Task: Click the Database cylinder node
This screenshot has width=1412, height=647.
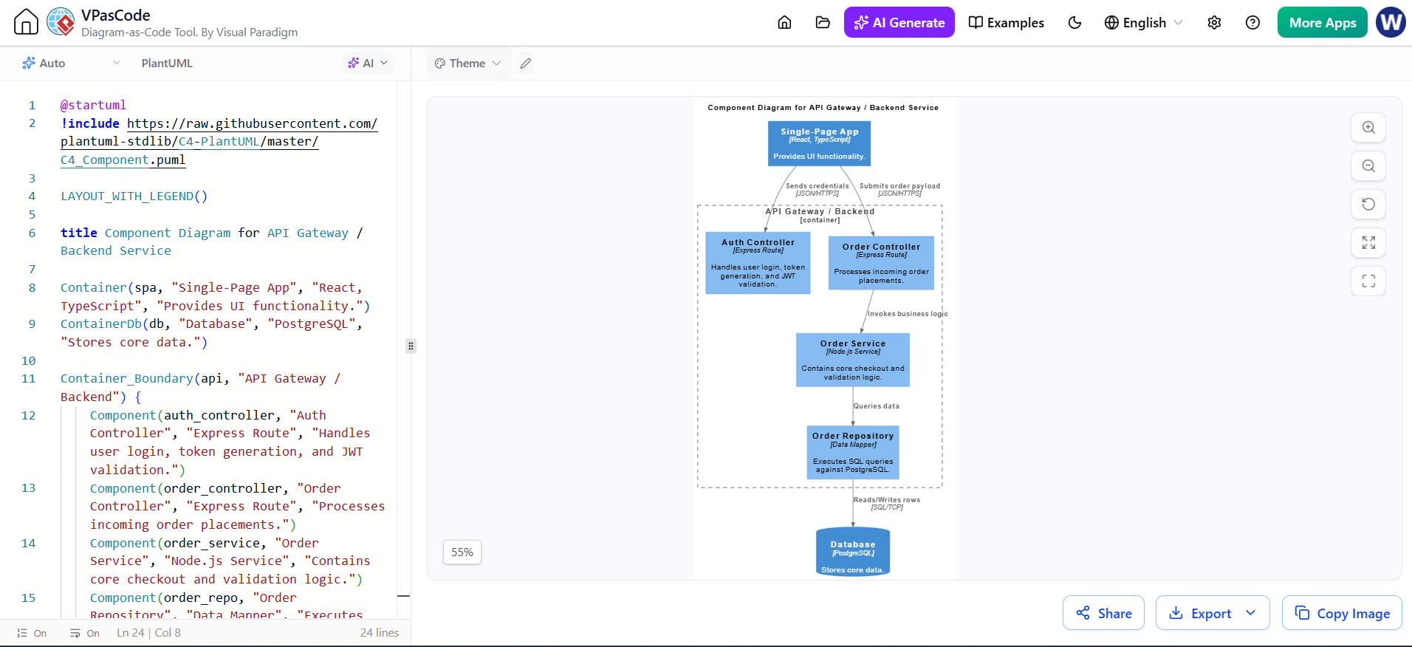Action: coord(853,552)
